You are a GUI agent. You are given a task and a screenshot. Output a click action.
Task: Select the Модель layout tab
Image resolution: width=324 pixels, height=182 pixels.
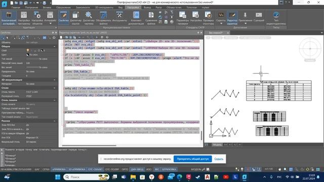(x=217, y=145)
